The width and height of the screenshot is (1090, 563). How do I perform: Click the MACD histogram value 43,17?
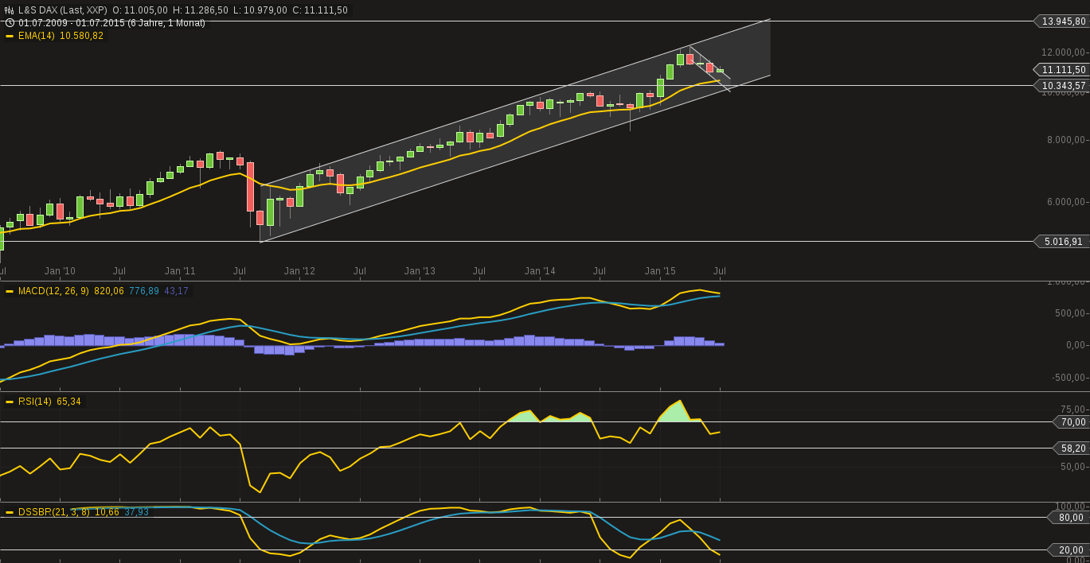[176, 291]
